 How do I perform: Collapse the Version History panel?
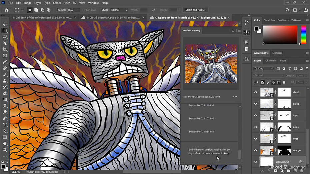click(x=233, y=31)
